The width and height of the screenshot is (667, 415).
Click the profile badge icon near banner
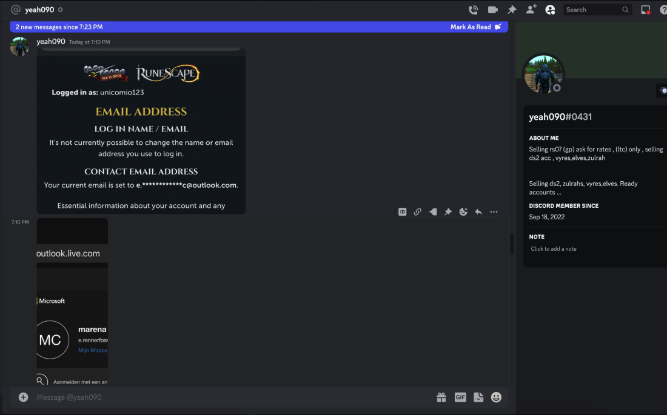click(663, 90)
